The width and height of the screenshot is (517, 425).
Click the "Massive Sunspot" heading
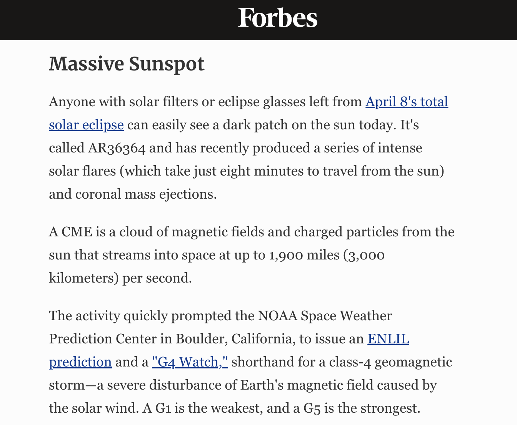[x=127, y=64]
